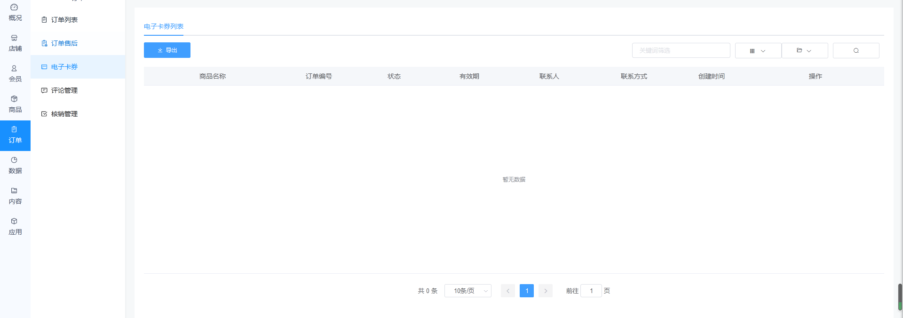Go to 订单列表 order list
Image resolution: width=903 pixels, height=318 pixels.
pyautogui.click(x=78, y=20)
